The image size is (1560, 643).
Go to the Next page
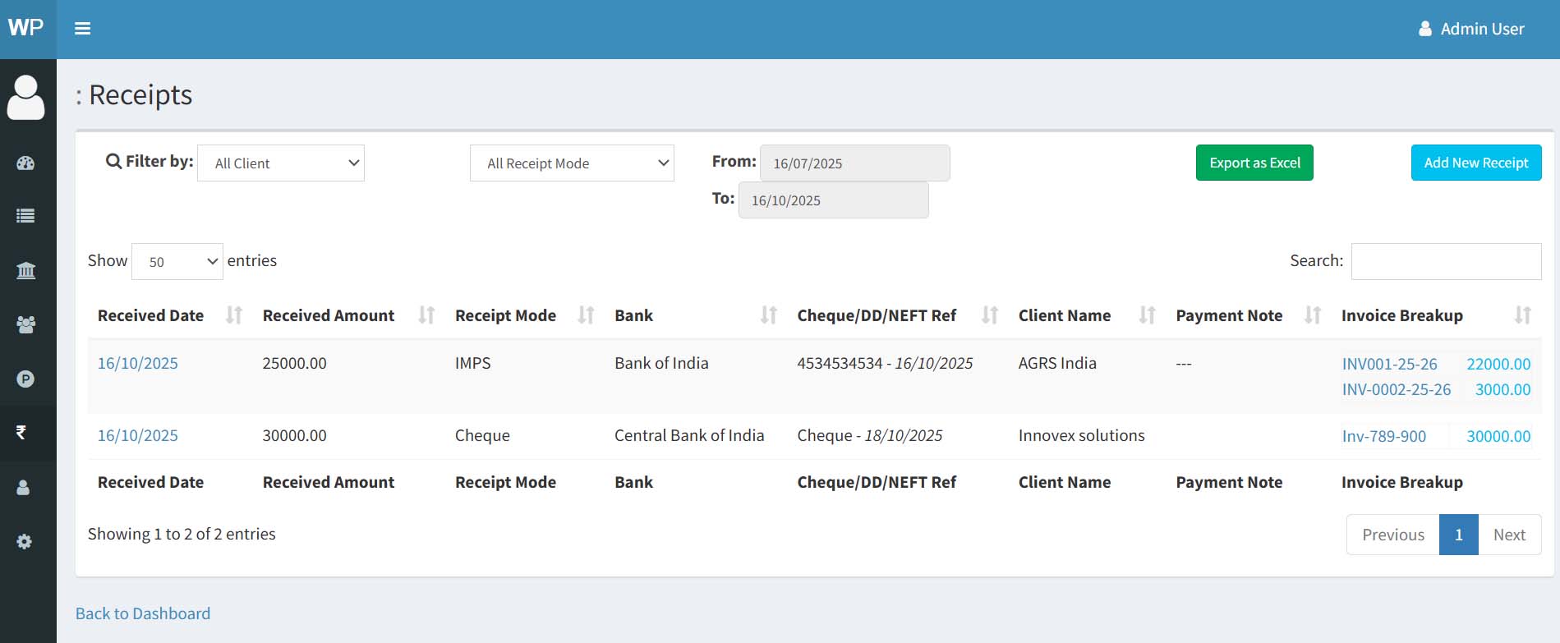[1509, 535]
